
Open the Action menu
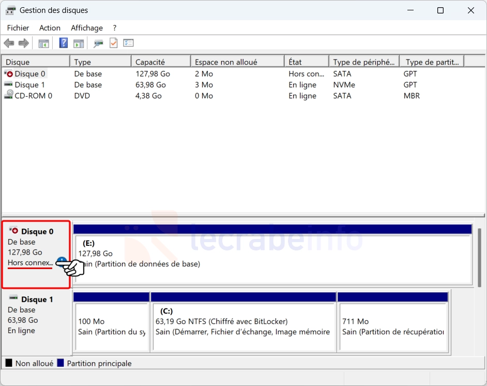point(50,28)
